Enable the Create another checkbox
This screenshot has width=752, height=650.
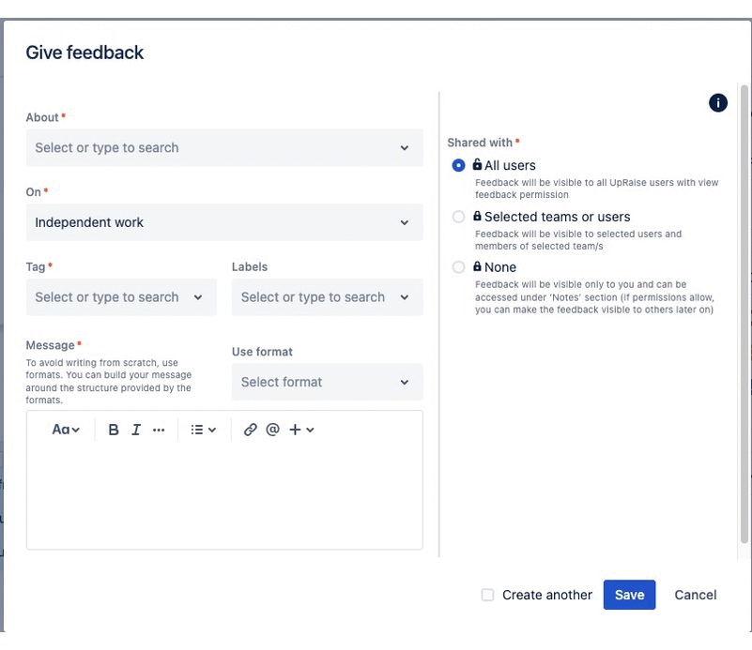coord(487,595)
